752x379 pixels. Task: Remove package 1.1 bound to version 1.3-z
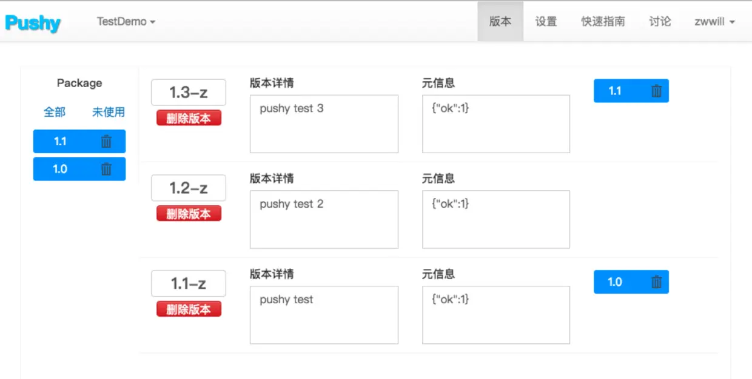(656, 91)
